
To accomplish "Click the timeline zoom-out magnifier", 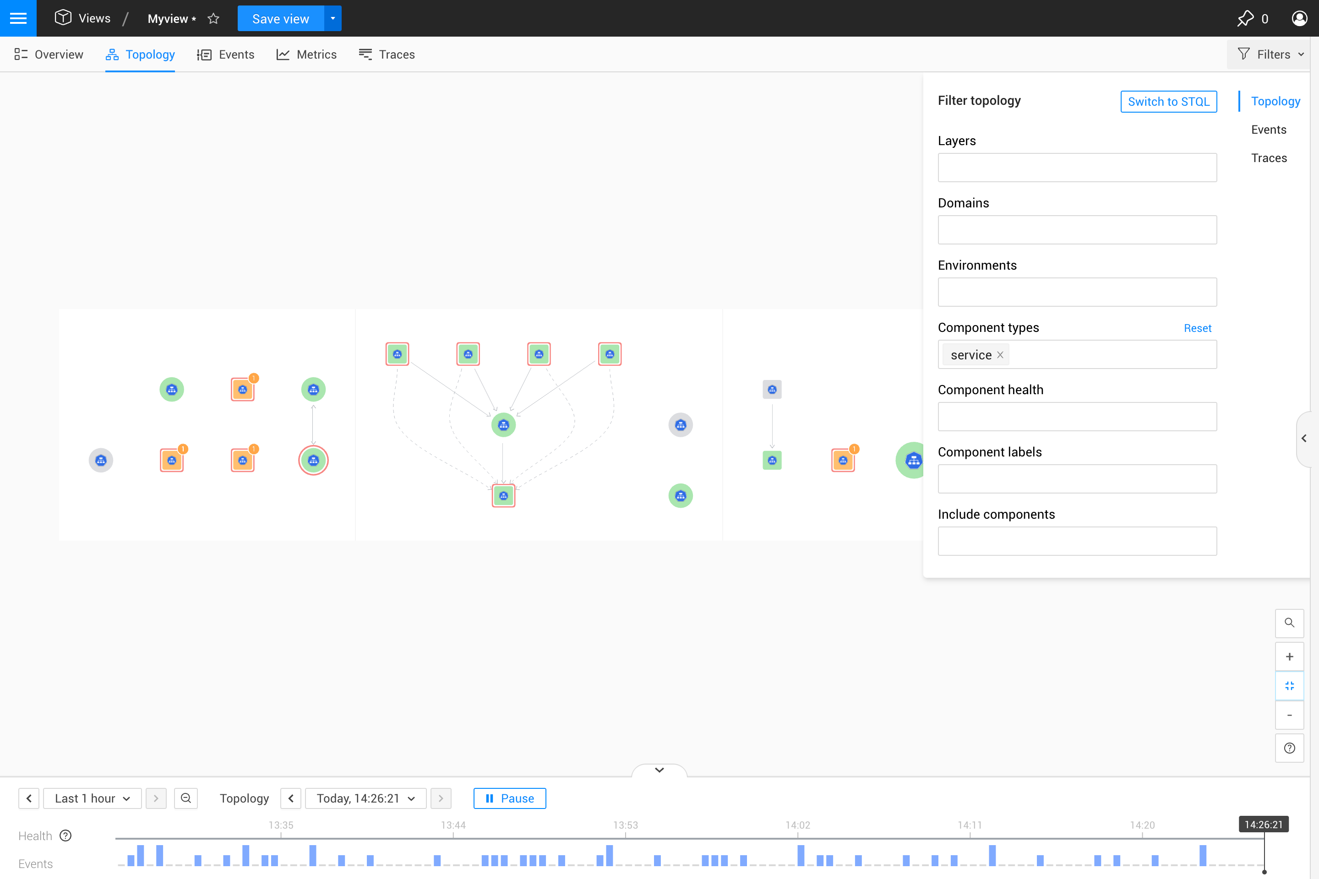I will tap(185, 798).
